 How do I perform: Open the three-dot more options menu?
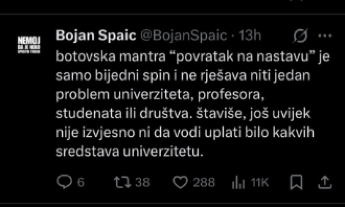click(x=325, y=35)
